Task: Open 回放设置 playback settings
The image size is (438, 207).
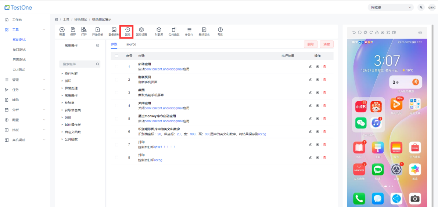Action: [141, 31]
